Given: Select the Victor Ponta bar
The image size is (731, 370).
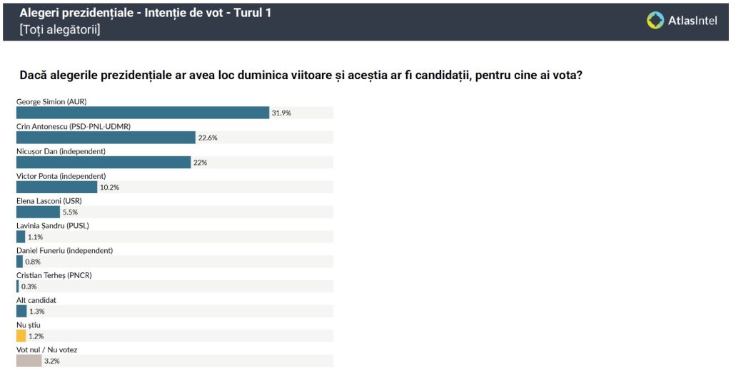Looking at the screenshot, I should point(56,187).
